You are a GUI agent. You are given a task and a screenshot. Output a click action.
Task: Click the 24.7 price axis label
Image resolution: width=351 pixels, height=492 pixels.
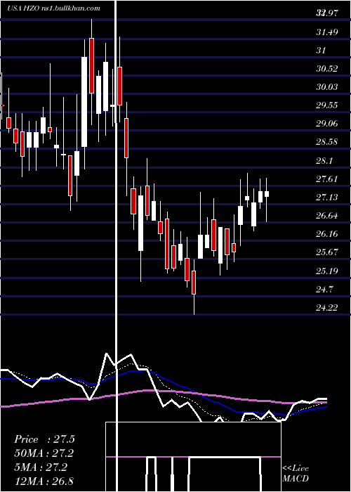pos(324,290)
